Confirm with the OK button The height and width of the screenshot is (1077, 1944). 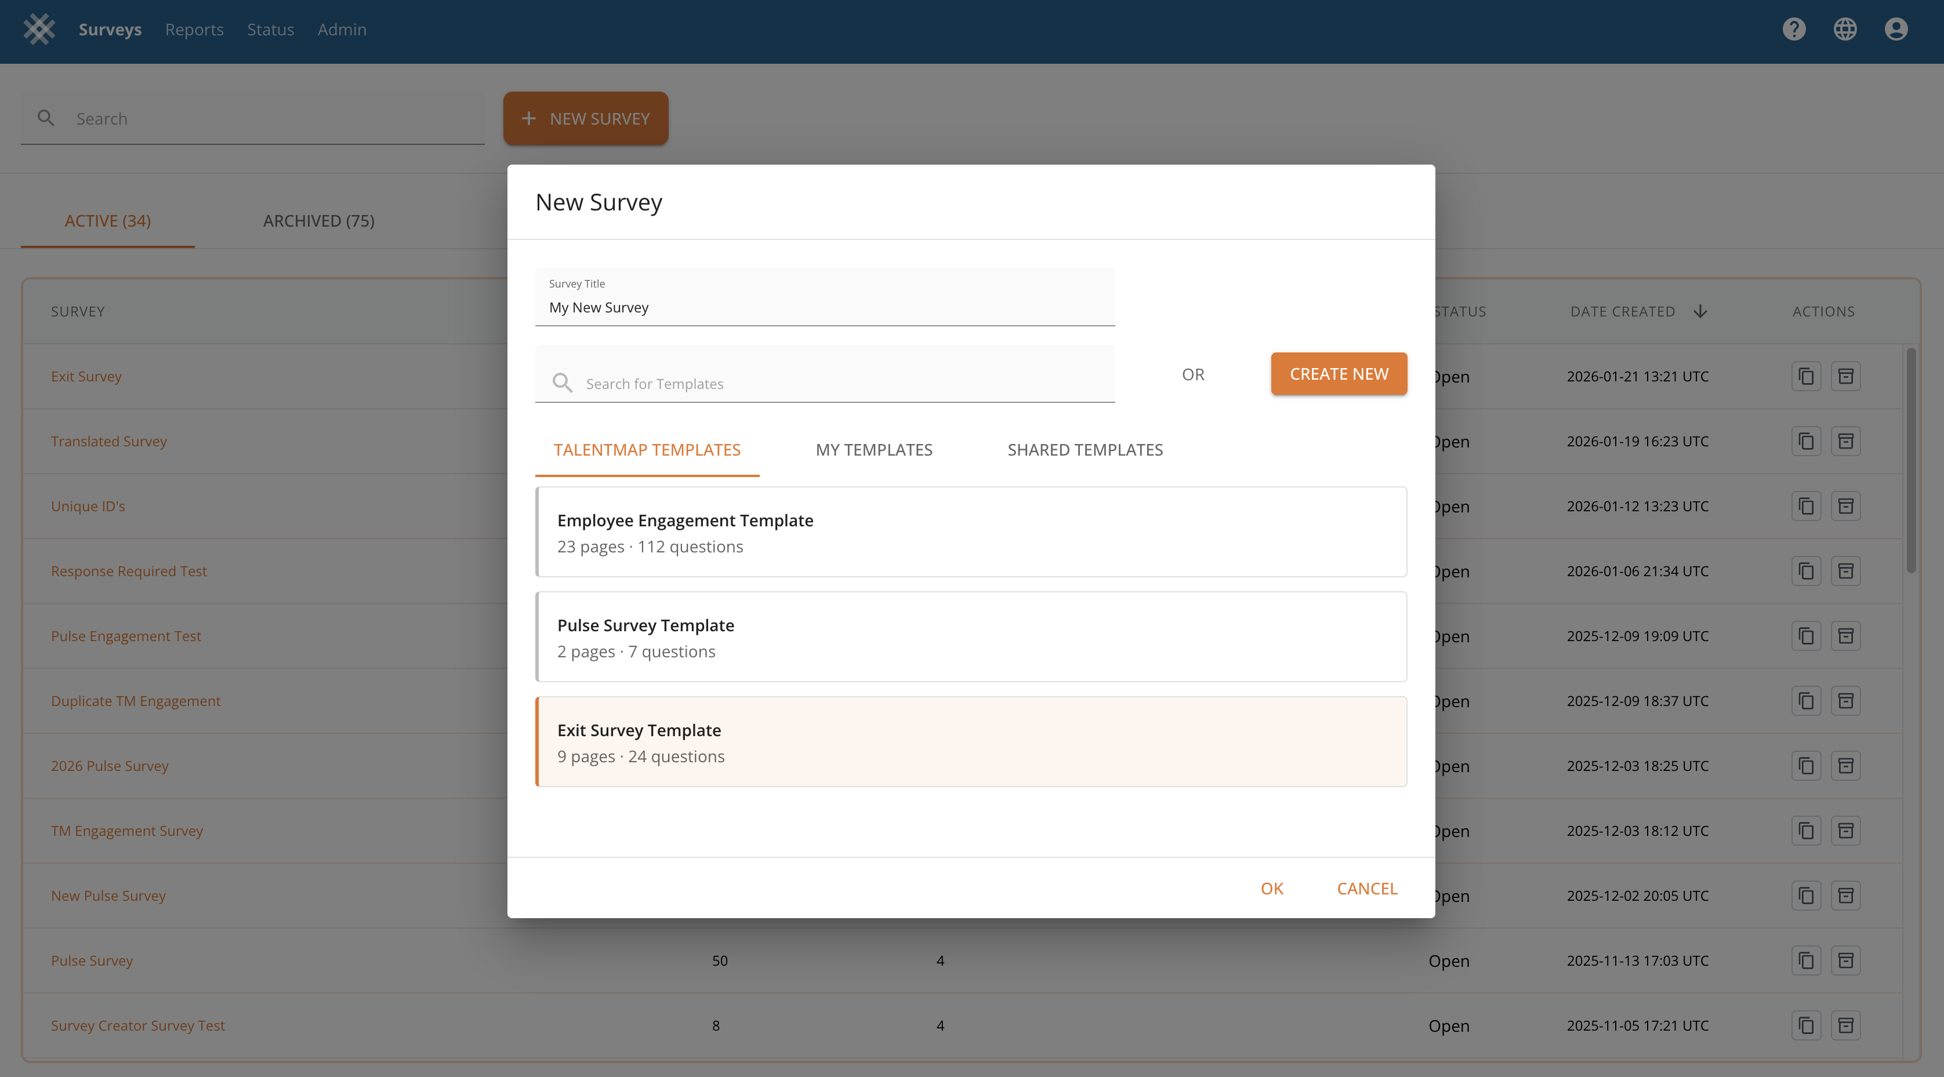point(1272,889)
